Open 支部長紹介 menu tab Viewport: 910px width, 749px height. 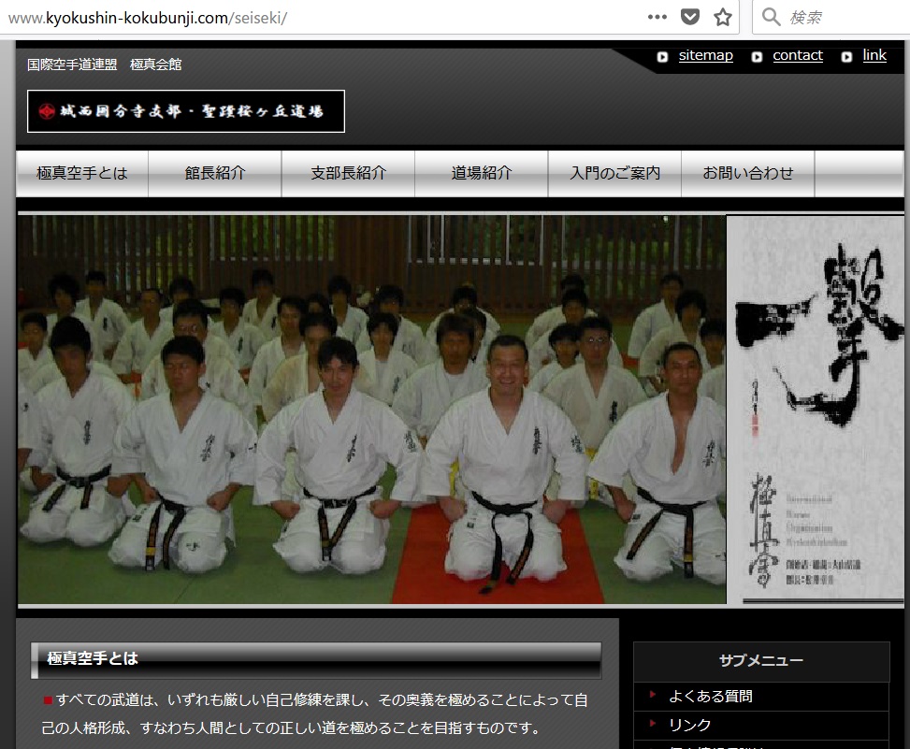(348, 173)
